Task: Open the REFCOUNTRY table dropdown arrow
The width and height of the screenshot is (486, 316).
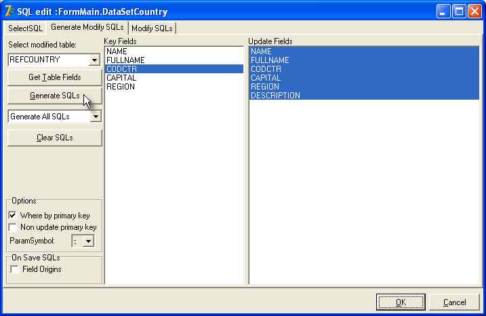Action: pyautogui.click(x=94, y=60)
